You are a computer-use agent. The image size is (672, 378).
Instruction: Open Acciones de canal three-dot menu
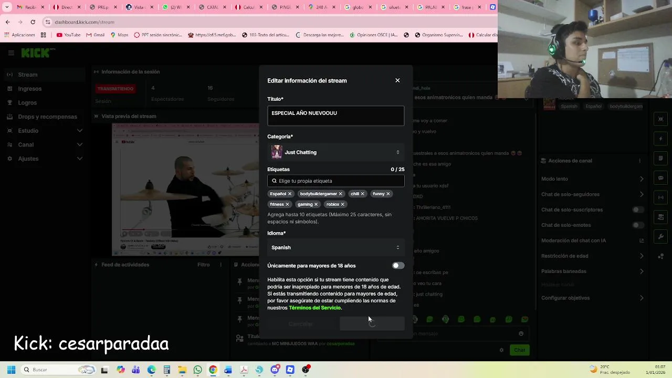pyautogui.click(x=639, y=161)
